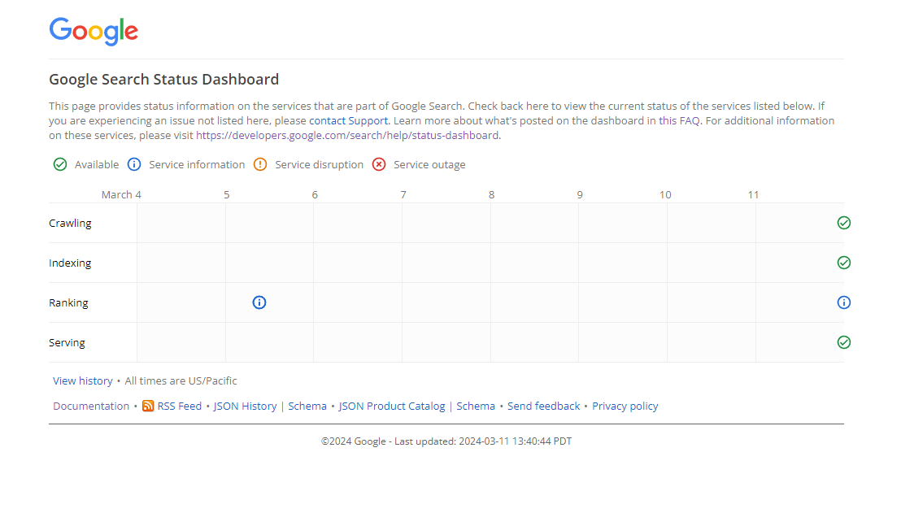Click the All times are US/Pacific text
Image resolution: width=901 pixels, height=513 pixels.
coord(181,380)
